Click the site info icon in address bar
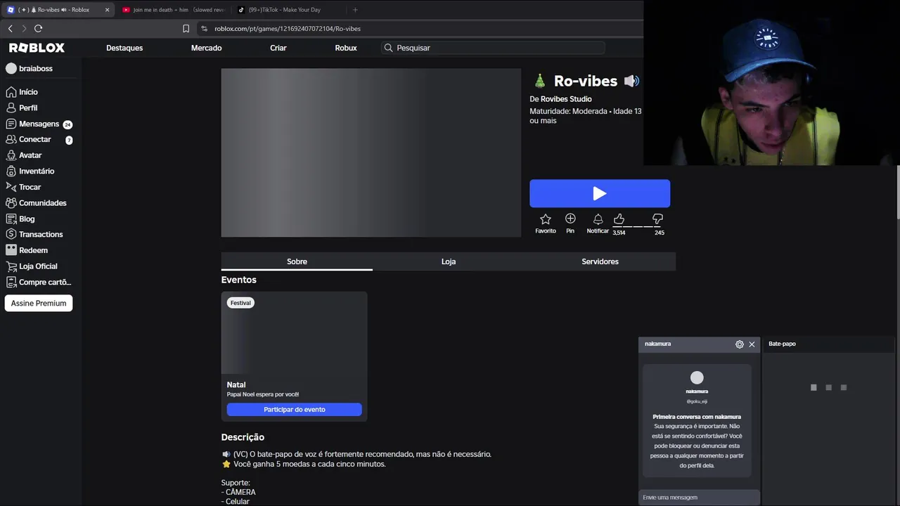Image resolution: width=900 pixels, height=506 pixels. [204, 29]
